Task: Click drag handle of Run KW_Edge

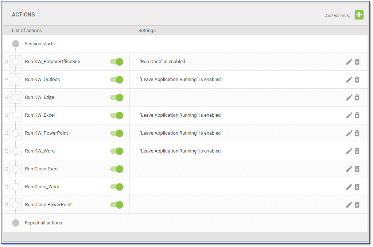Action: 7,97
